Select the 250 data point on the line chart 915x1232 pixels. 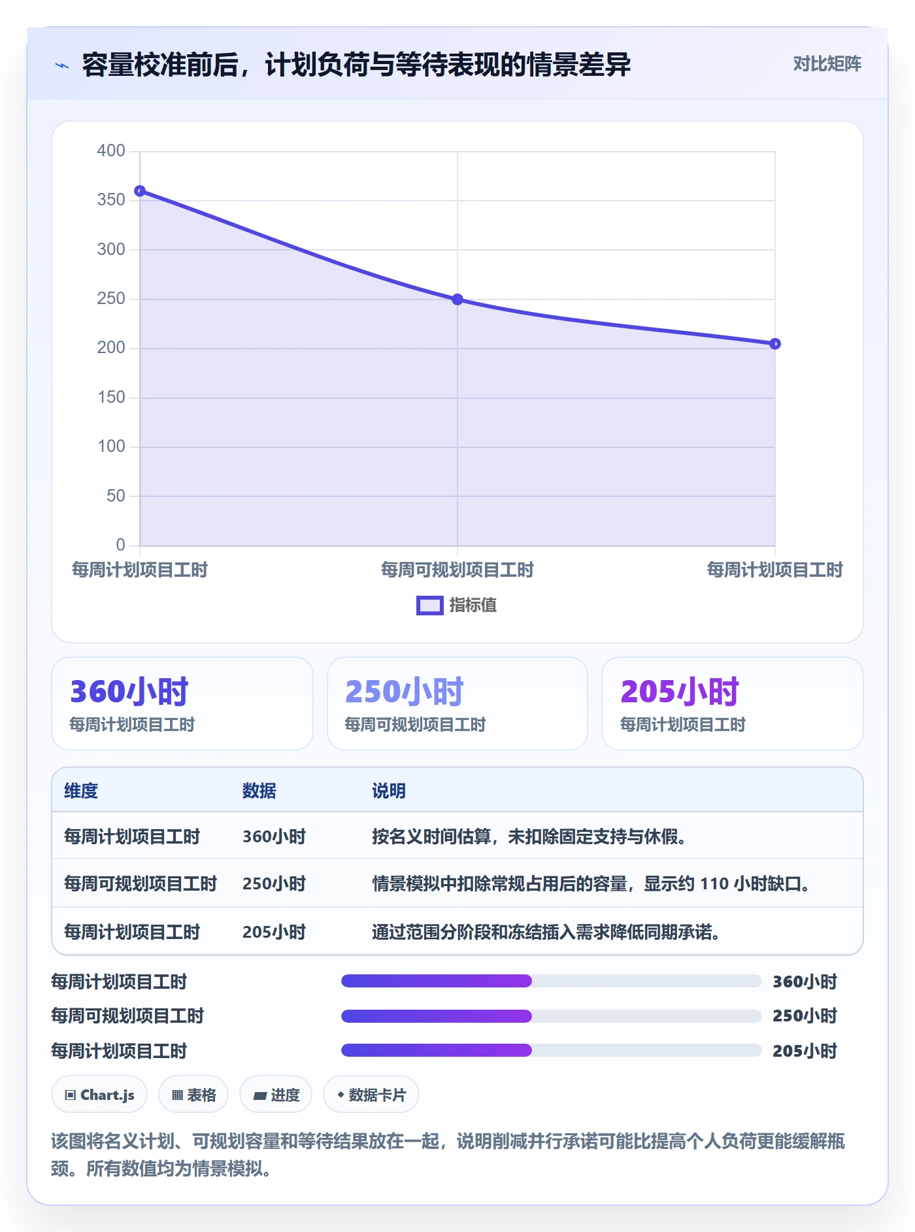click(457, 299)
